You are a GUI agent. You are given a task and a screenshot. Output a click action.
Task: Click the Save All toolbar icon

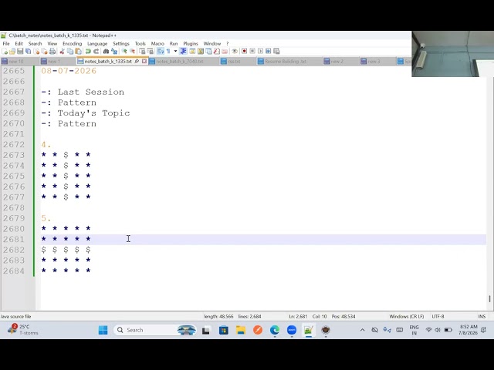28,51
